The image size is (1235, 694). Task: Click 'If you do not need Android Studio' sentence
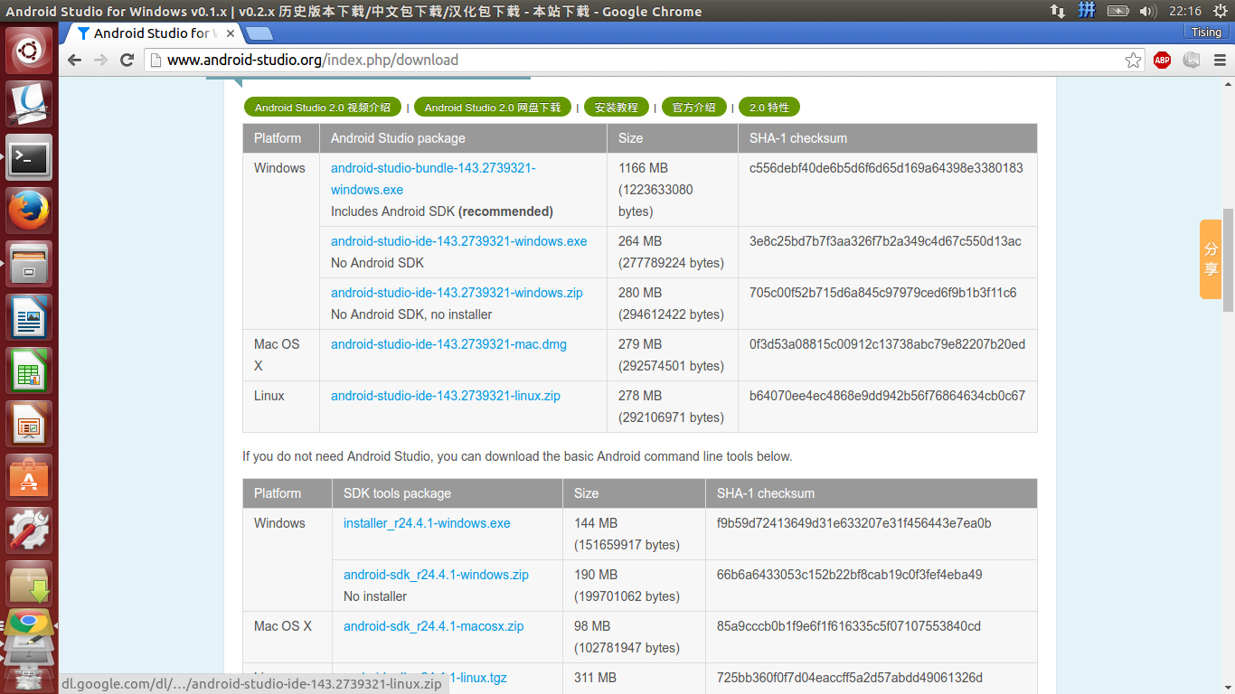[x=517, y=456]
